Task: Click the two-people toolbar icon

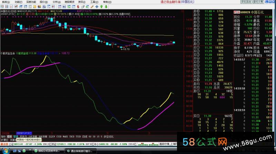Action: (39, 7)
